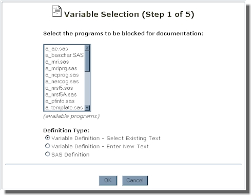
Task: Click the scrollbar track below the thumb
Action: (x=87, y=88)
